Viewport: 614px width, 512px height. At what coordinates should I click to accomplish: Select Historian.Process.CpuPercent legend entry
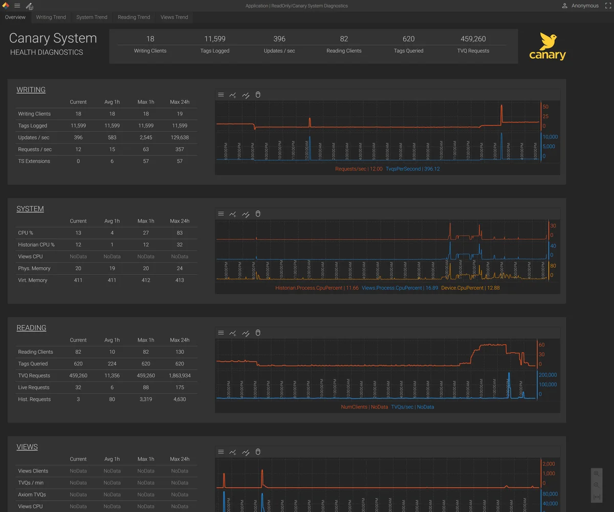point(317,288)
